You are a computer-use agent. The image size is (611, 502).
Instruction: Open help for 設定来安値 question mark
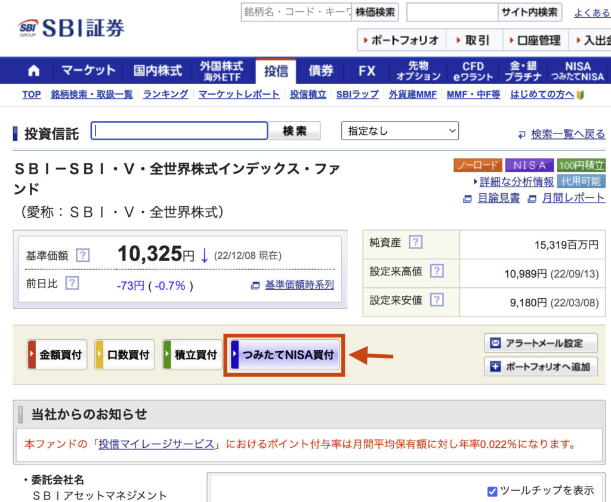[437, 299]
